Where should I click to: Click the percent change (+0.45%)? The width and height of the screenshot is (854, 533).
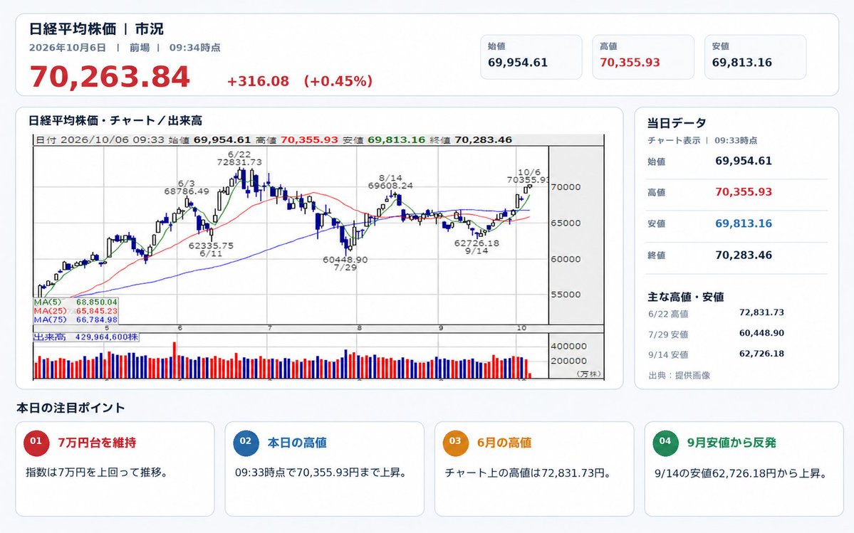point(338,81)
